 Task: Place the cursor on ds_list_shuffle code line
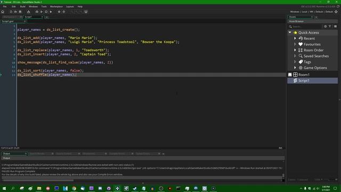pos(46,75)
